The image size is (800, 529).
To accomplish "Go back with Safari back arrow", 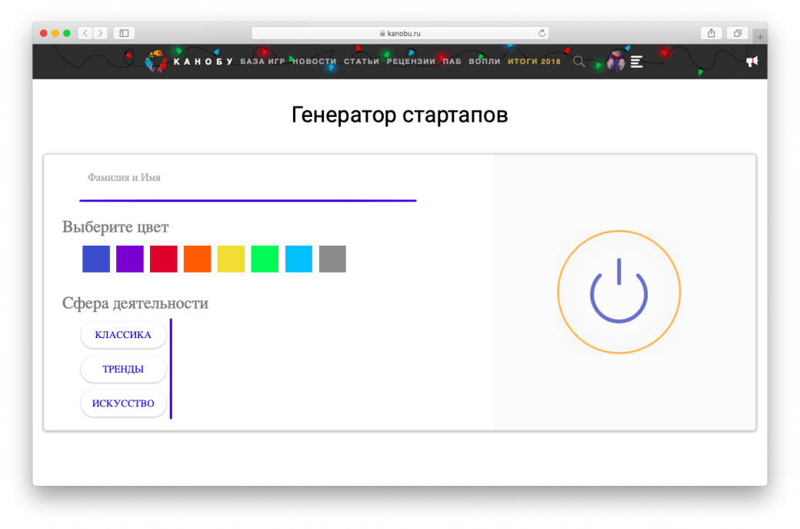I will (x=85, y=33).
